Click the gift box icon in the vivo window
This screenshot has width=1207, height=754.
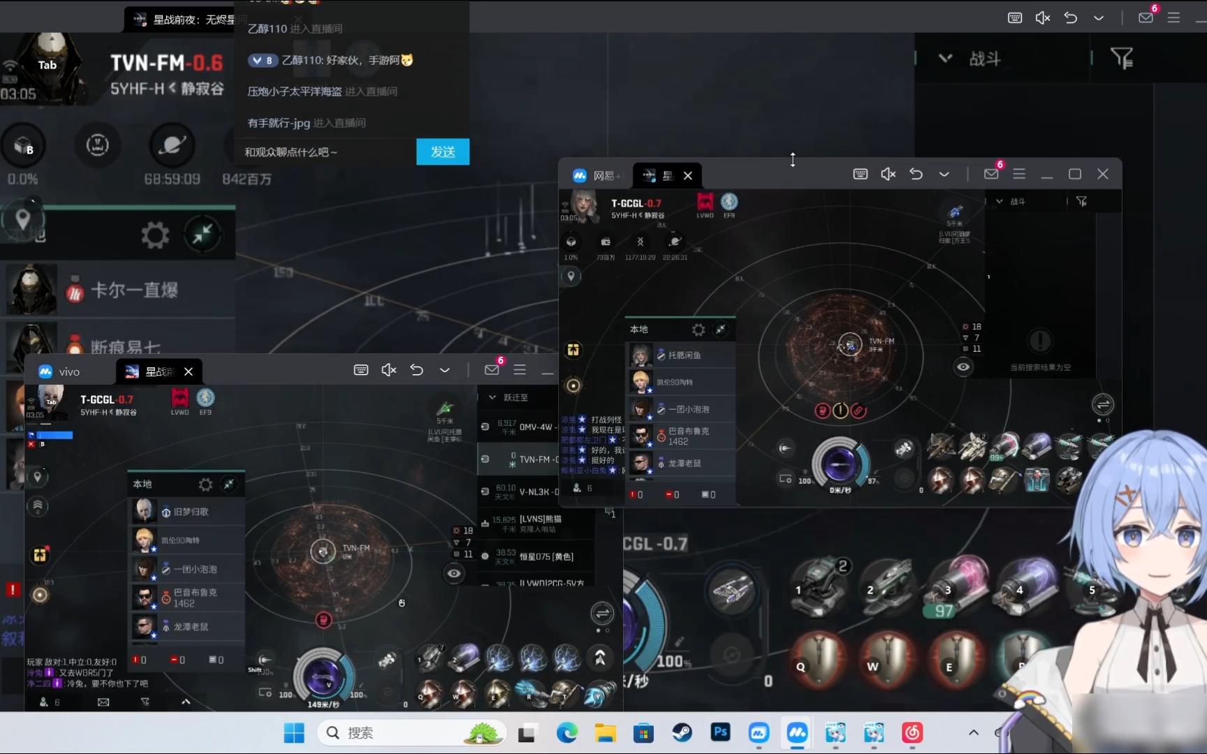point(40,555)
